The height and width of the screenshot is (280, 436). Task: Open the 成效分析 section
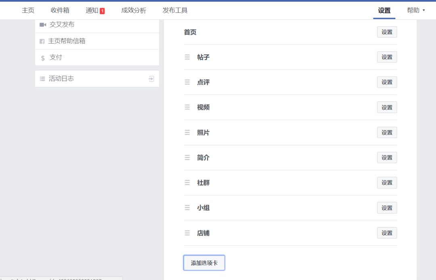coord(133,10)
